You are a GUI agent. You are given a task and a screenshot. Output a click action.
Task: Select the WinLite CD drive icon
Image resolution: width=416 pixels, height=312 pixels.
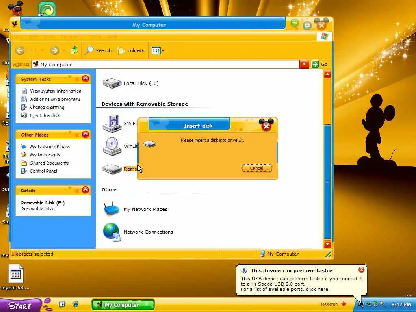pos(112,146)
